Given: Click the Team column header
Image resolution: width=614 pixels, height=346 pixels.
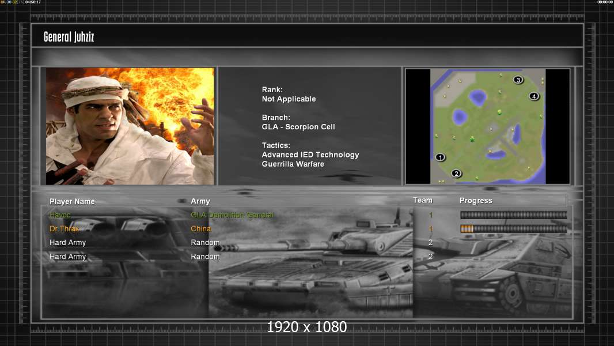Looking at the screenshot, I should 422,200.
